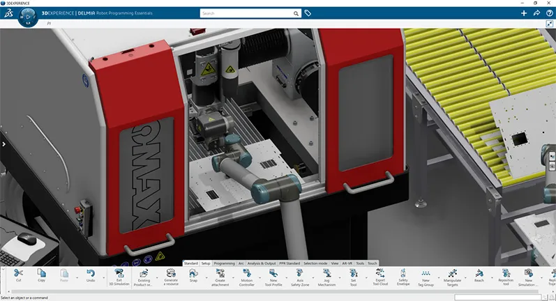Click the Share arrow icon
Viewport: 556px width, 301px height.
(537, 13)
